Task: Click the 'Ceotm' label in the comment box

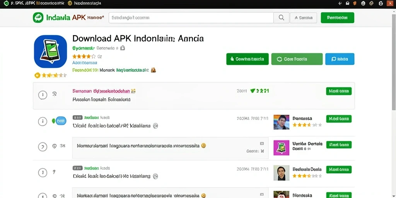Action: tap(253, 151)
